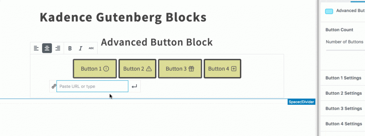Click the link chain icon

pyautogui.click(x=53, y=86)
